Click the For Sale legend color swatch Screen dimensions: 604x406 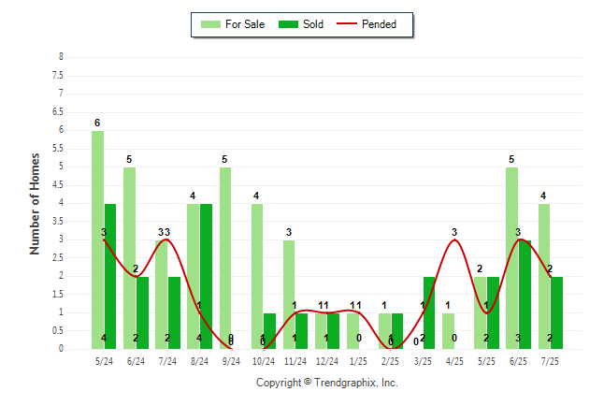(x=210, y=24)
